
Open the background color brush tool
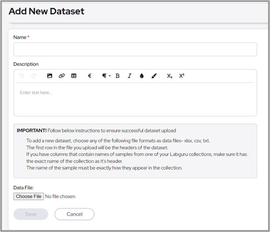pyautogui.click(x=154, y=76)
